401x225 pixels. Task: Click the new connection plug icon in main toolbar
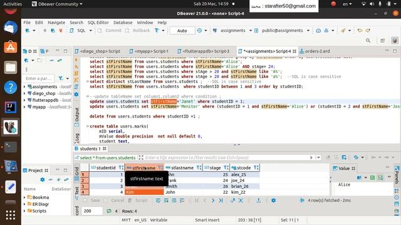pos(28,31)
